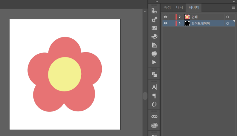Image resolution: width=237 pixels, height=136 pixels.
Task: Click the yellow center circle of the flower
Action: coord(65,74)
